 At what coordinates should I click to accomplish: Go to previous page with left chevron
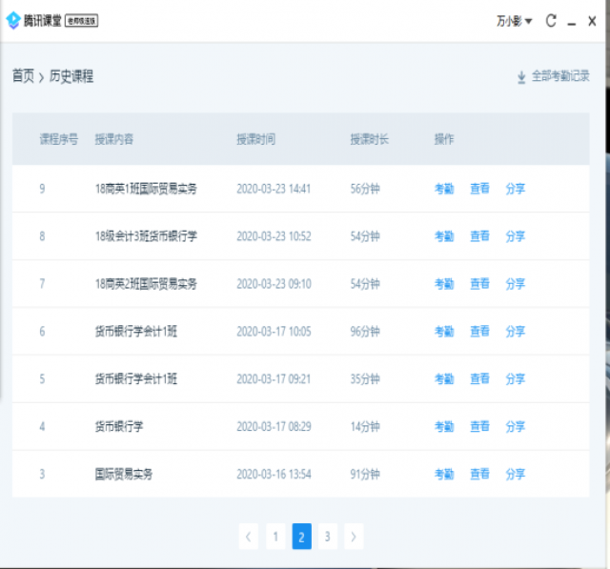(249, 537)
